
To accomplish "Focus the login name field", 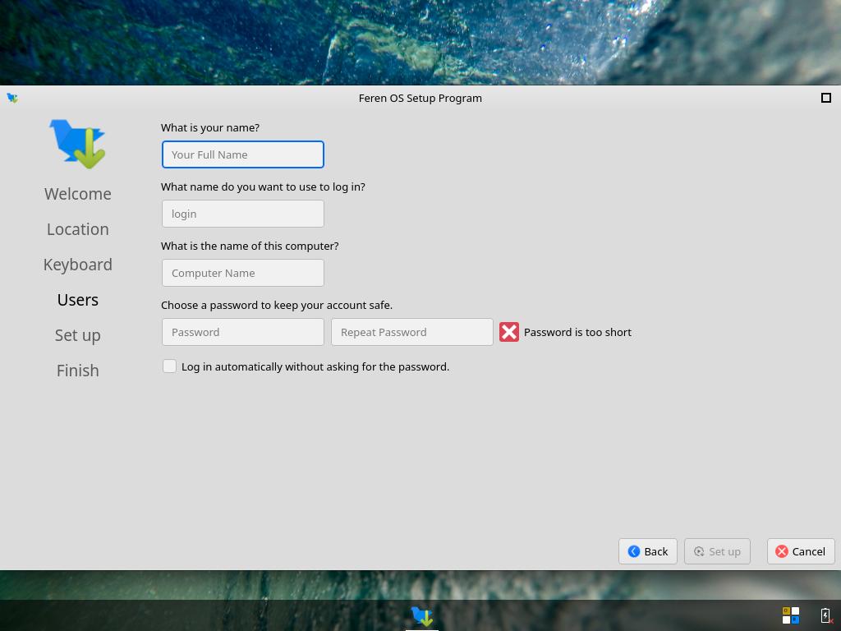I will (243, 214).
